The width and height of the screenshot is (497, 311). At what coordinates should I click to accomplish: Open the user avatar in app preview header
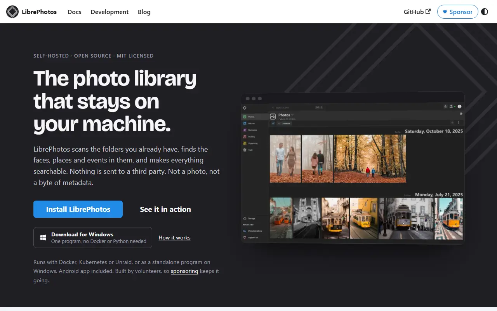pyautogui.click(x=460, y=107)
